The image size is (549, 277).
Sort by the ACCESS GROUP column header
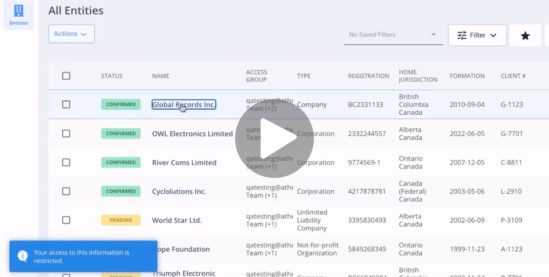(257, 76)
